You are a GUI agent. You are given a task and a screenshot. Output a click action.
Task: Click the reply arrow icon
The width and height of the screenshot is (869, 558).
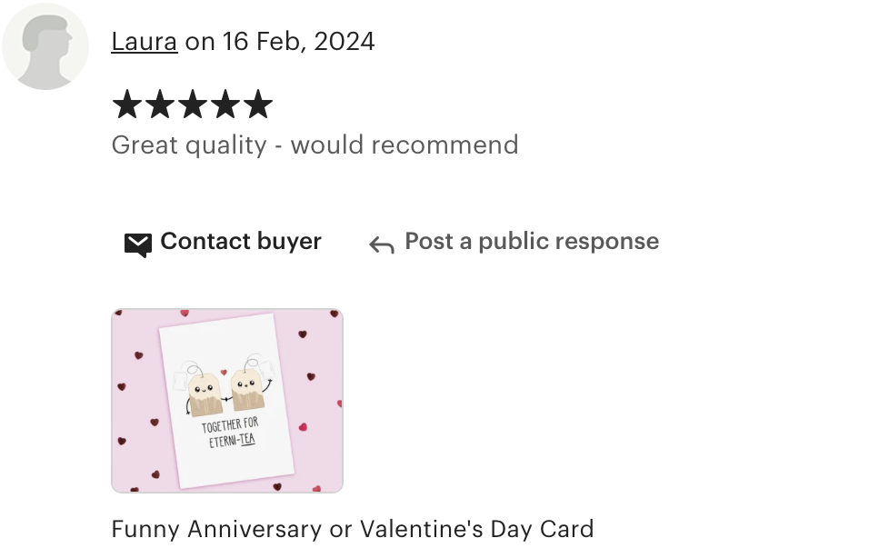click(382, 244)
